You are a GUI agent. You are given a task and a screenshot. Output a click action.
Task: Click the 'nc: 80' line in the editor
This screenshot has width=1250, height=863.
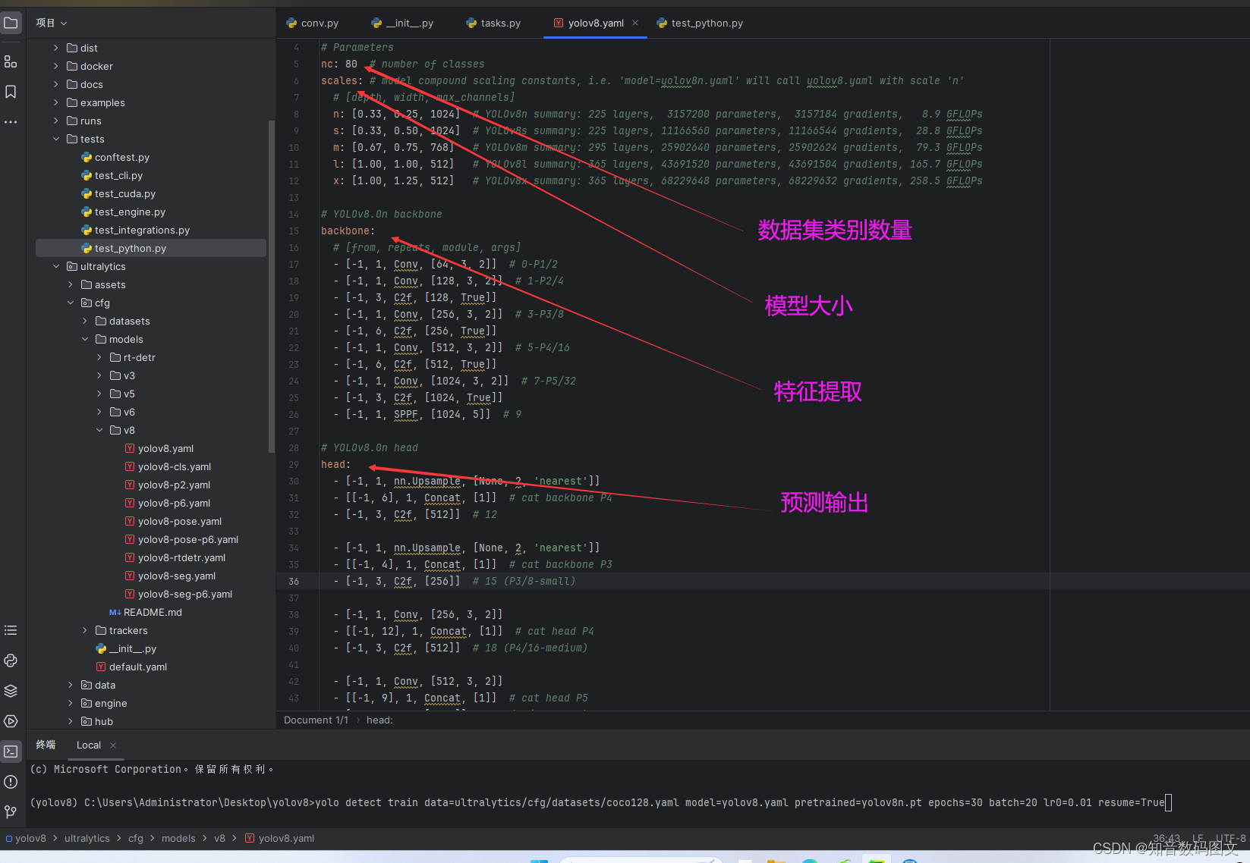(339, 64)
